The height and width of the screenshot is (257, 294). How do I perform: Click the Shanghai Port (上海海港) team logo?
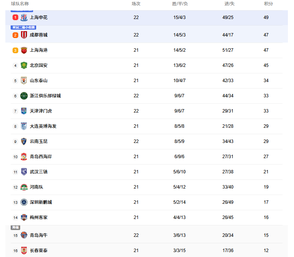coord(24,50)
